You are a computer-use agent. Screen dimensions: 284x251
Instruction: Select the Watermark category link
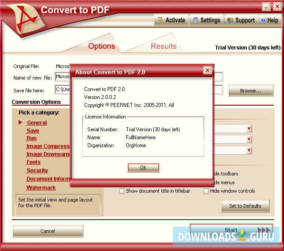click(x=41, y=187)
